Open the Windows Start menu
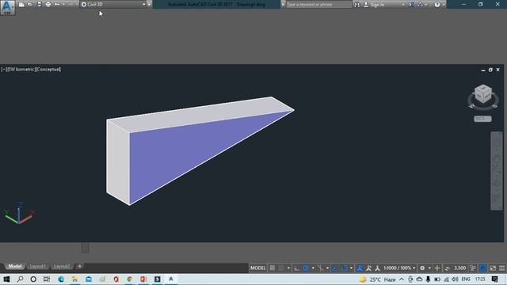The image size is (507, 285). (x=6, y=279)
